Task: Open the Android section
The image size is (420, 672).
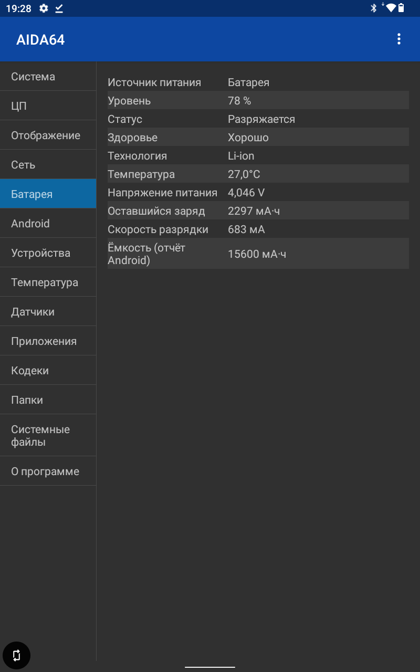Action: pos(48,224)
